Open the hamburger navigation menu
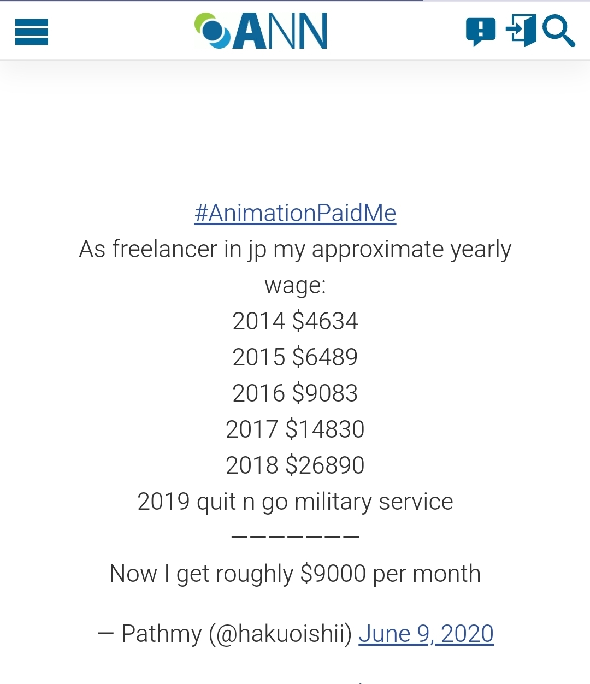Image resolution: width=590 pixels, height=684 pixels. (32, 32)
